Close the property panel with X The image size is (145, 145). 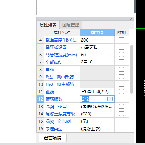131,19
